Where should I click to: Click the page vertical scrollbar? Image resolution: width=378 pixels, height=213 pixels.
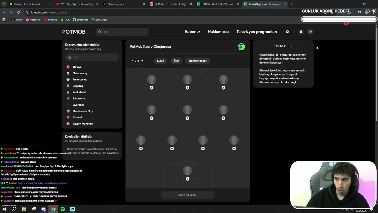376,74
